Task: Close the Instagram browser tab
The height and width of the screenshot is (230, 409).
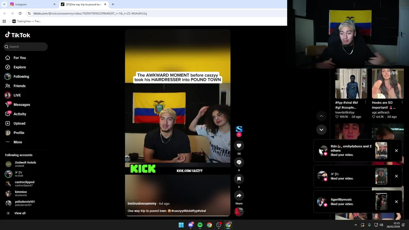Action: click(54, 4)
